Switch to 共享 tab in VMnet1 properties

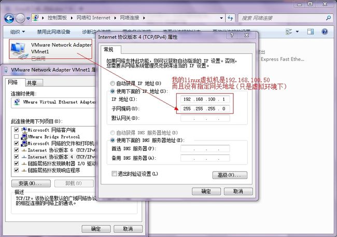[x=32, y=83]
